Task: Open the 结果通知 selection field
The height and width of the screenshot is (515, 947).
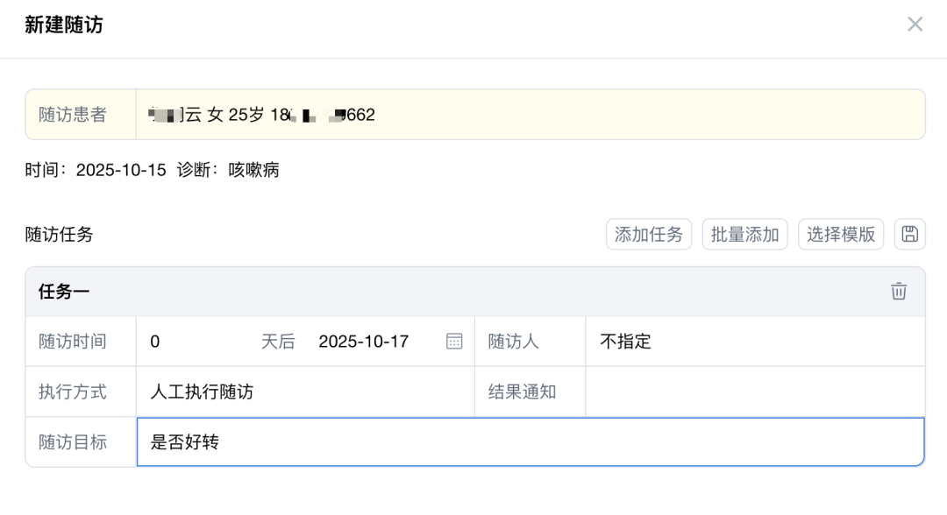Action: point(754,392)
